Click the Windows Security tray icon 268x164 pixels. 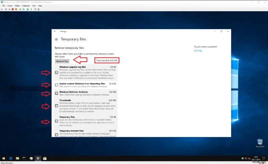(x=243, y=158)
